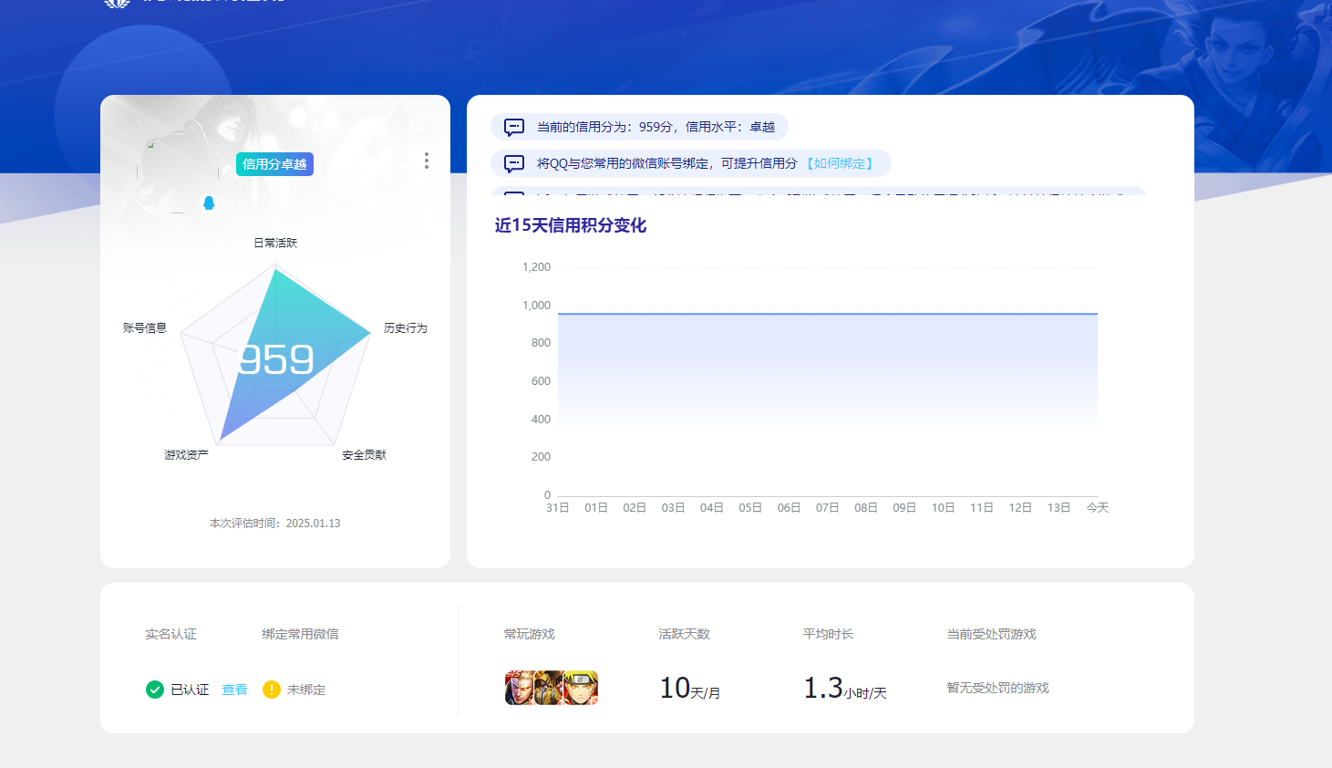Click the 绑定常用微信 heading

click(301, 634)
